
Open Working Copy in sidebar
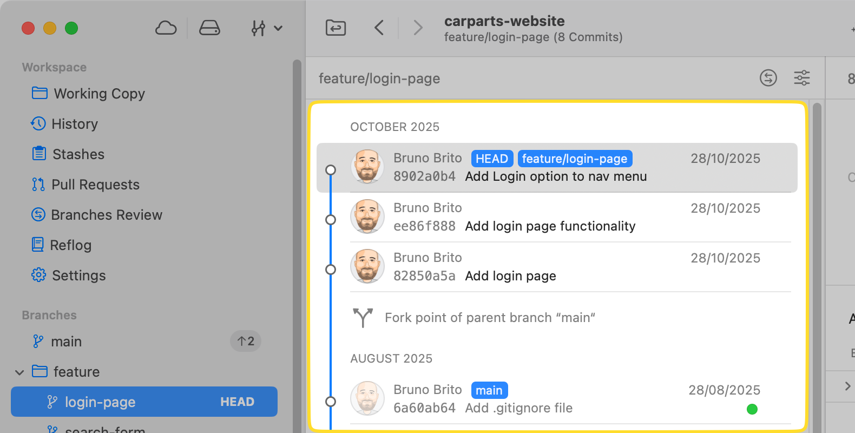99,94
